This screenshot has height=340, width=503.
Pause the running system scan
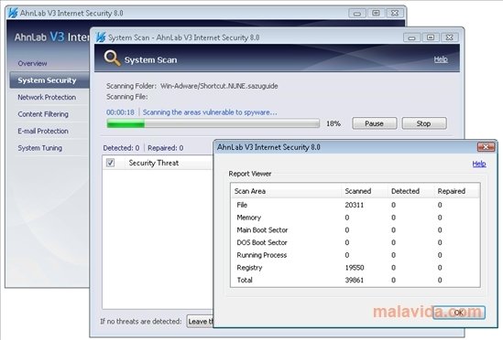(x=375, y=123)
